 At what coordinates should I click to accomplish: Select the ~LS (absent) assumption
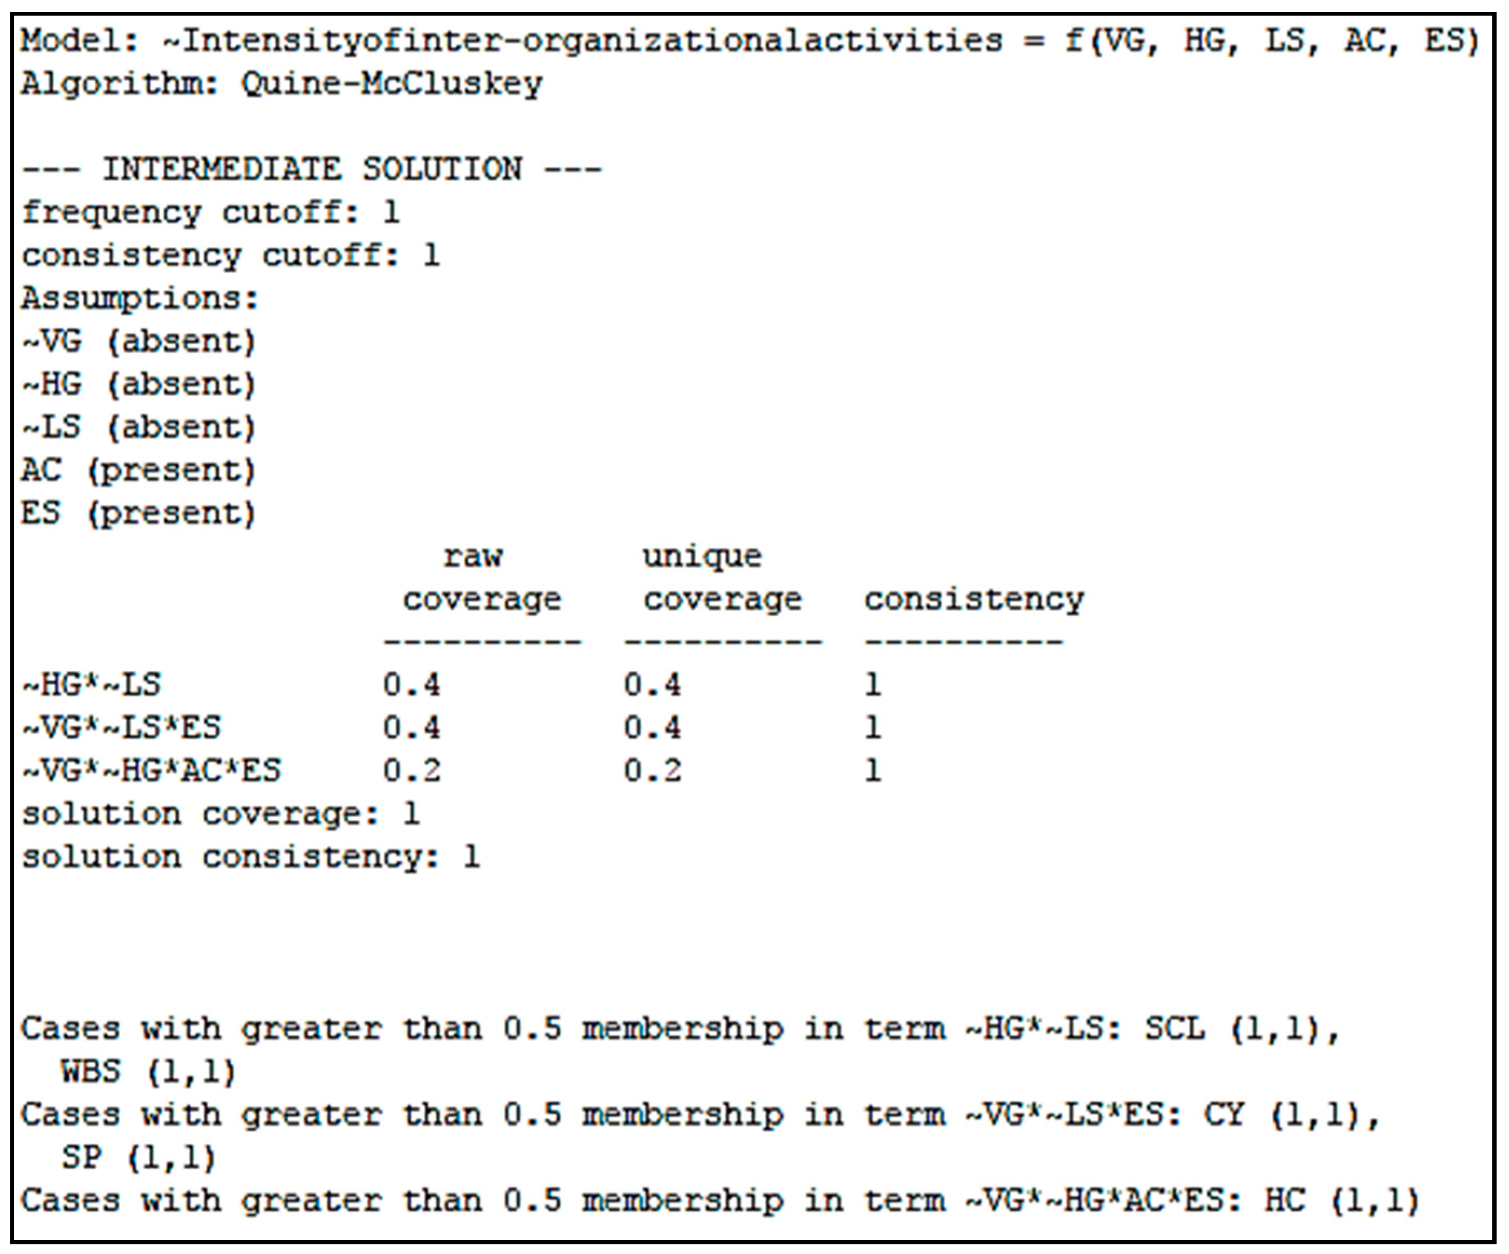[x=138, y=428]
